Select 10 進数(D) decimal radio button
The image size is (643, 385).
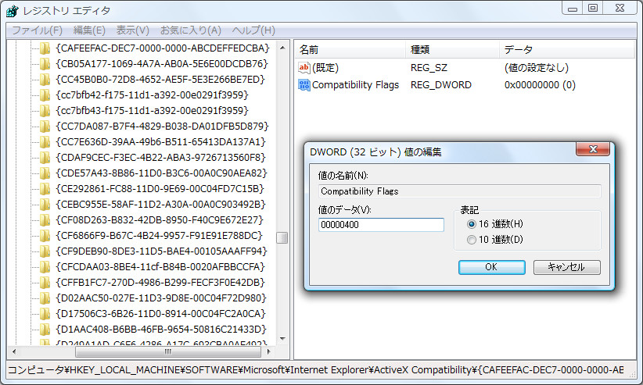472,240
